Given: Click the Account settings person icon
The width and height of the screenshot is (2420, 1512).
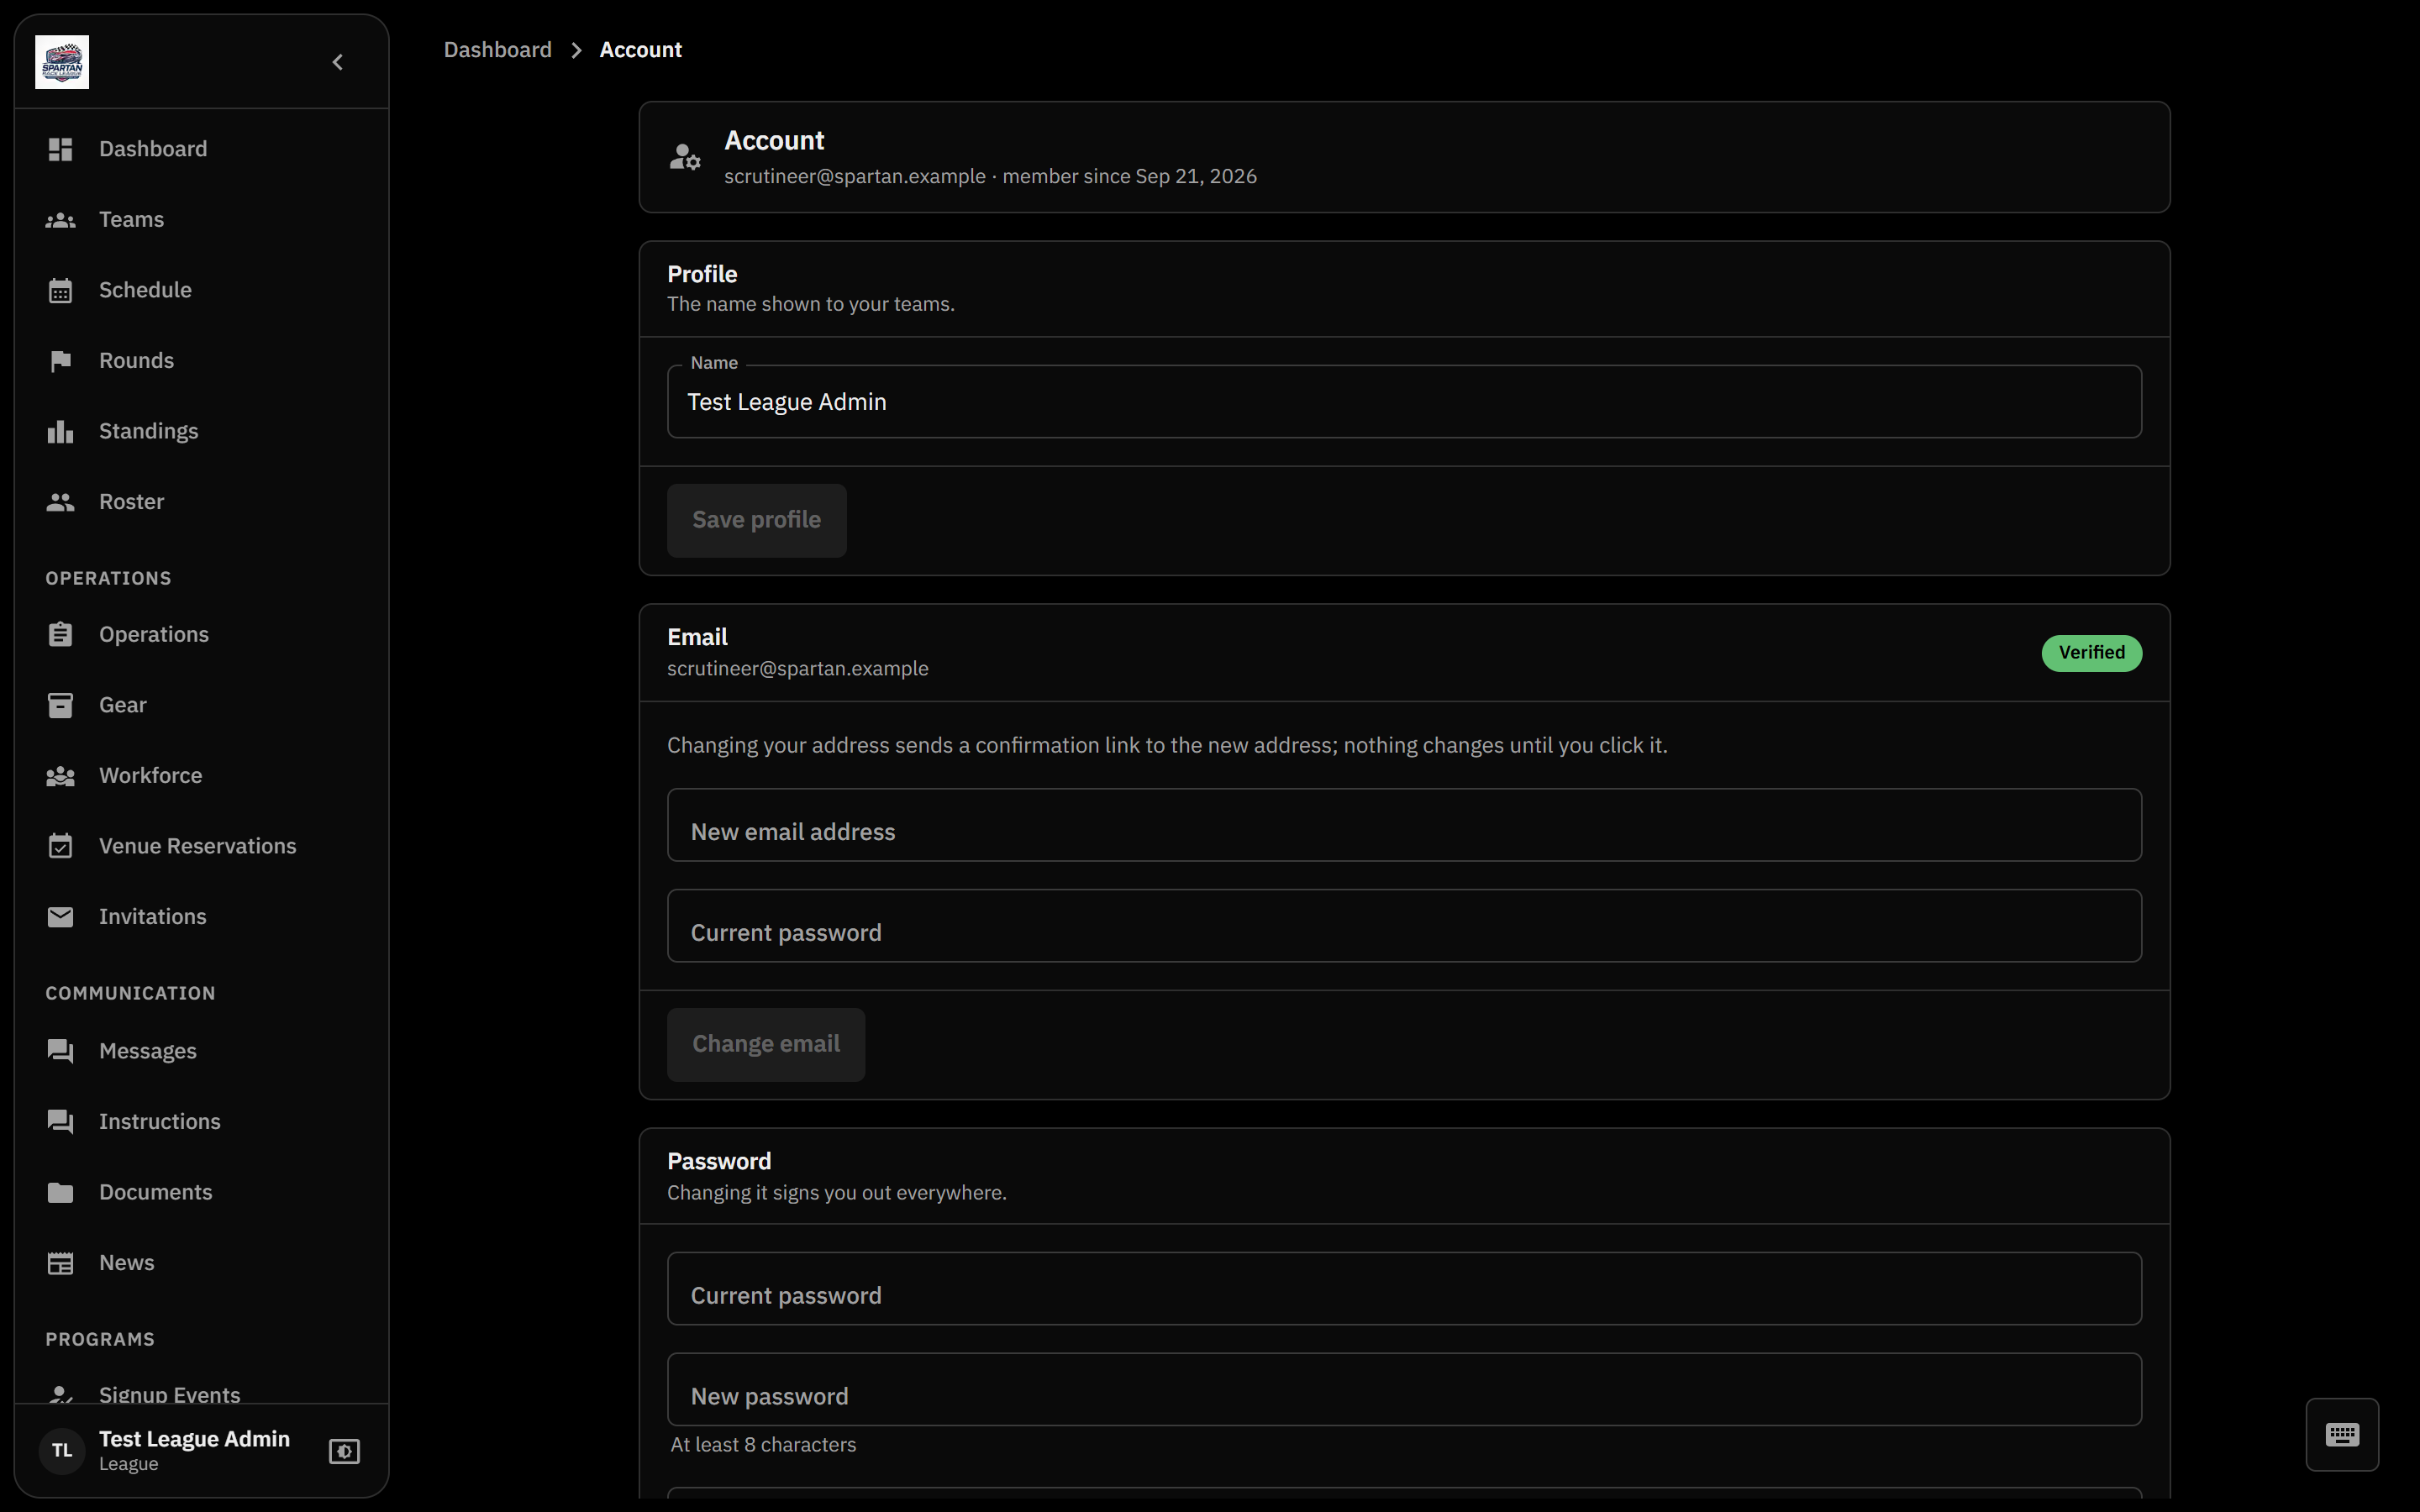Looking at the screenshot, I should click(685, 157).
